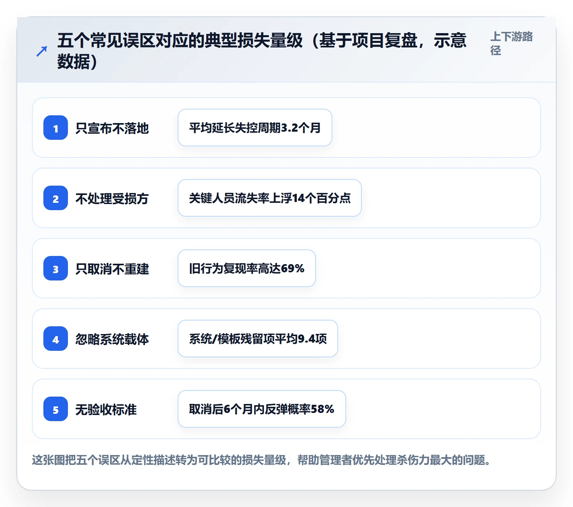The image size is (573, 507).
Task: Select the number 5 badge
Action: tap(56, 409)
